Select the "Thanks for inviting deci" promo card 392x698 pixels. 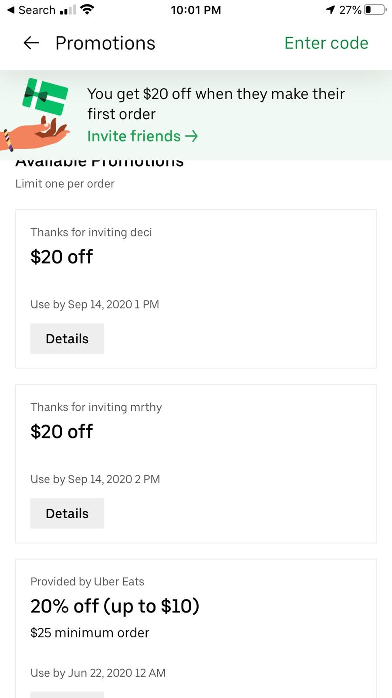196,270
